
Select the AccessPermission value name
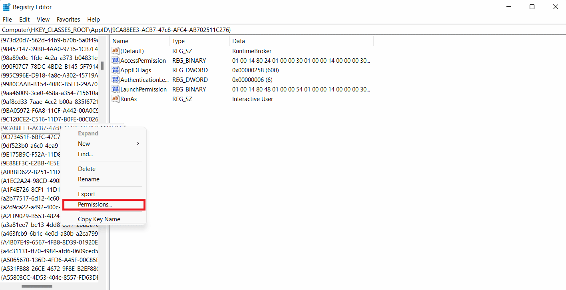143,60
